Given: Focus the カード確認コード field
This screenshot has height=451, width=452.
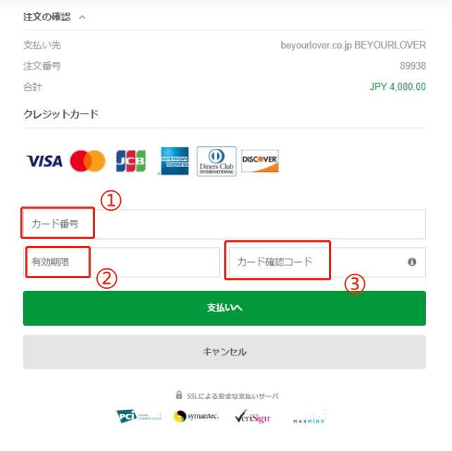Looking at the screenshot, I should point(327,262).
